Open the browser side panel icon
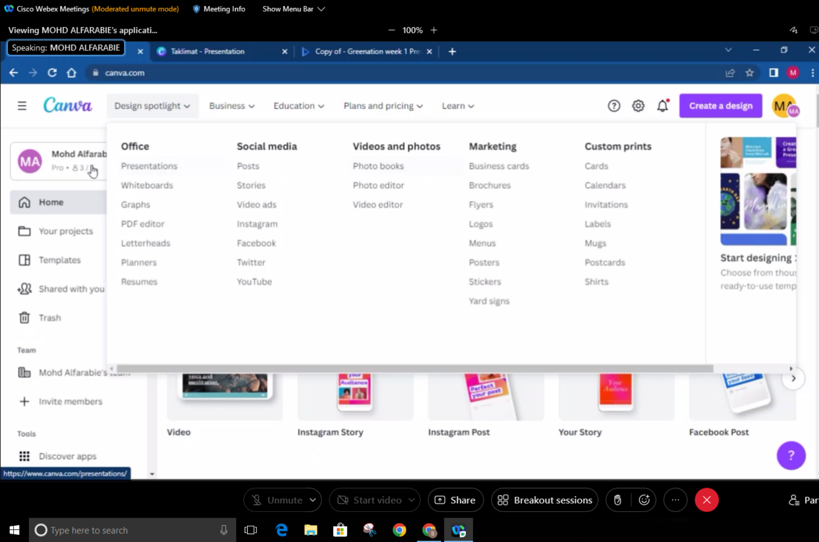The image size is (819, 542). [773, 73]
